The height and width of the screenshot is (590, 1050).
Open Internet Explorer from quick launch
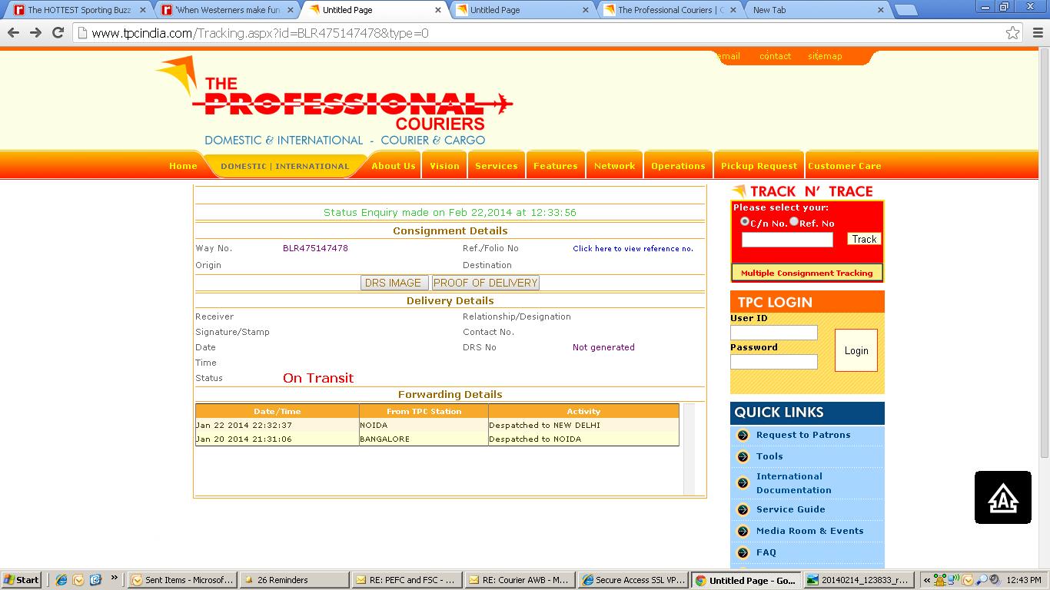click(61, 580)
